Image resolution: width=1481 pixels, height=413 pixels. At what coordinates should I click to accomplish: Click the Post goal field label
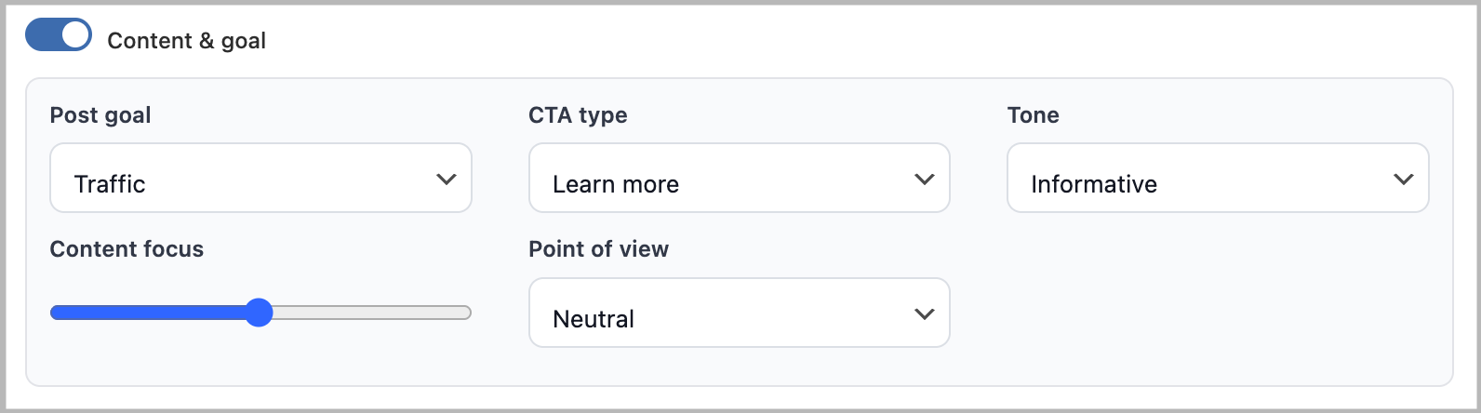pyautogui.click(x=100, y=115)
